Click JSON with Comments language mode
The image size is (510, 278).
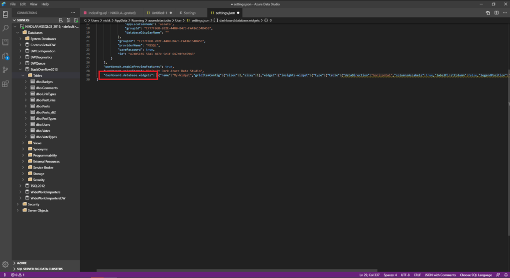pyautogui.click(x=440, y=275)
